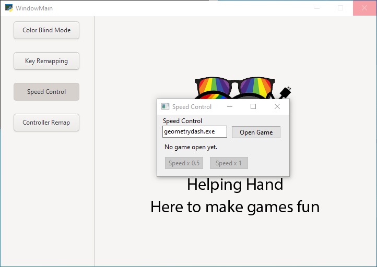Click the Open Game button
The image size is (377, 267).
256,132
